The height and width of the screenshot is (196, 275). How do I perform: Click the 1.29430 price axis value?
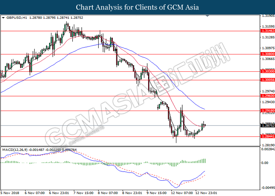click(x=268, y=102)
